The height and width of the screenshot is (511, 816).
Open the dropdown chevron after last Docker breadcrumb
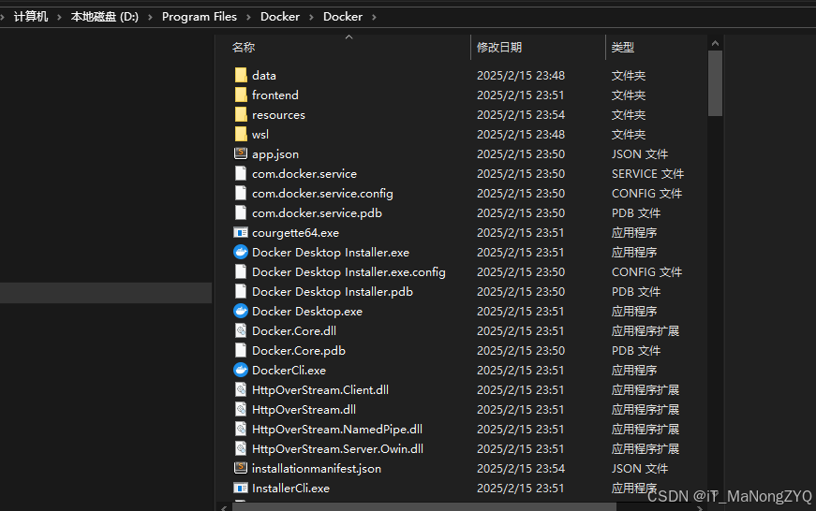(x=373, y=17)
